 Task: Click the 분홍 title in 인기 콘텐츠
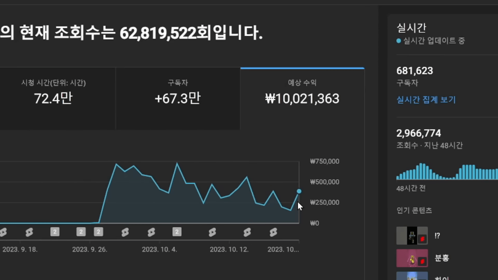(x=442, y=258)
